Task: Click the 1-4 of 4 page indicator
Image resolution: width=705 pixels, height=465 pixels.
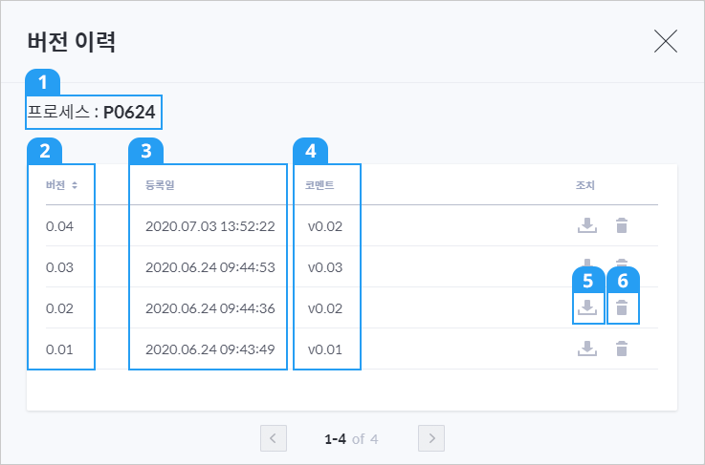Action: coord(351,438)
